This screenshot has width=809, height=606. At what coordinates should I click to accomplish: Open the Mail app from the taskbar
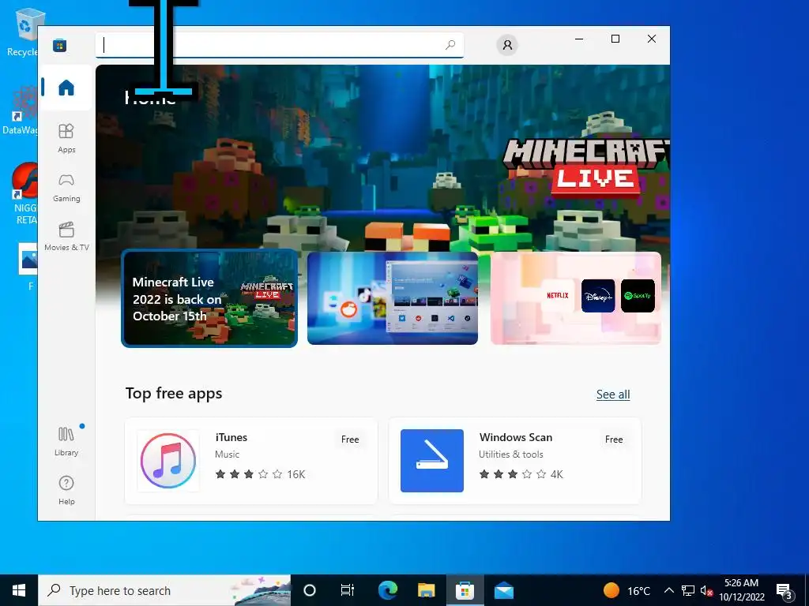503,590
